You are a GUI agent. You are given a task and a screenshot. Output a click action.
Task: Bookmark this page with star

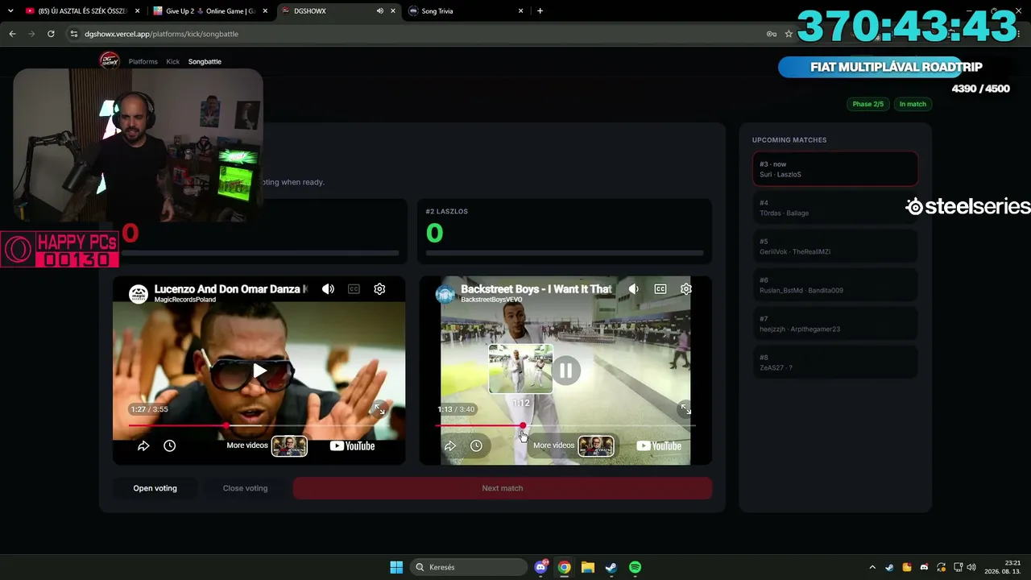tap(789, 34)
